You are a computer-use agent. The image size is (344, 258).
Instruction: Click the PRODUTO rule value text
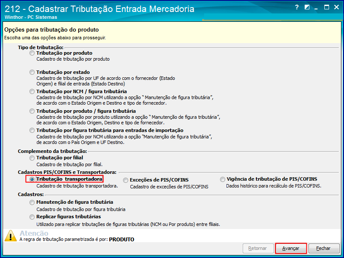pyautogui.click(x=121, y=239)
